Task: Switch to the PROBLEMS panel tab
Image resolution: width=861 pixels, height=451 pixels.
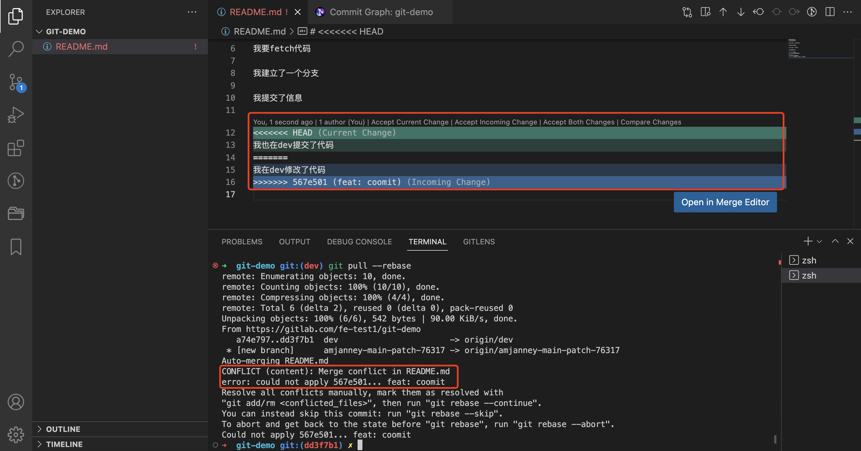Action: coord(242,241)
